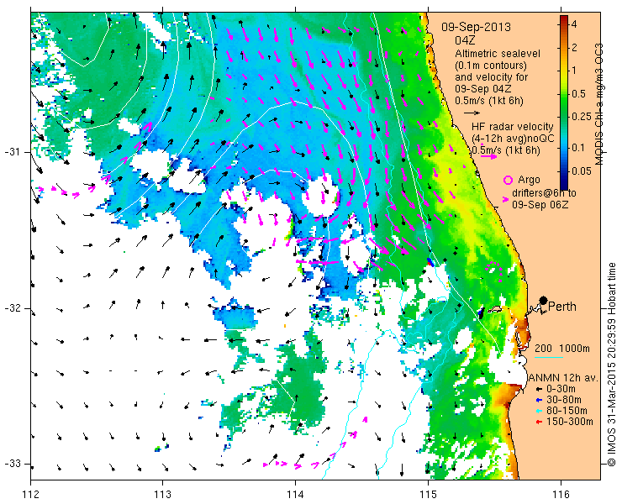Click the colorbar tick label 1
Image resolution: width=622 pixels, height=504 pixels.
click(574, 71)
